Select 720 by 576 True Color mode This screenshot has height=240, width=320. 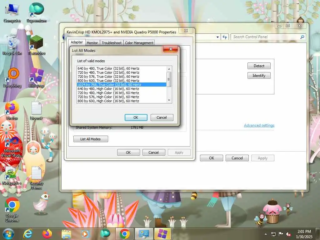[x=122, y=77]
